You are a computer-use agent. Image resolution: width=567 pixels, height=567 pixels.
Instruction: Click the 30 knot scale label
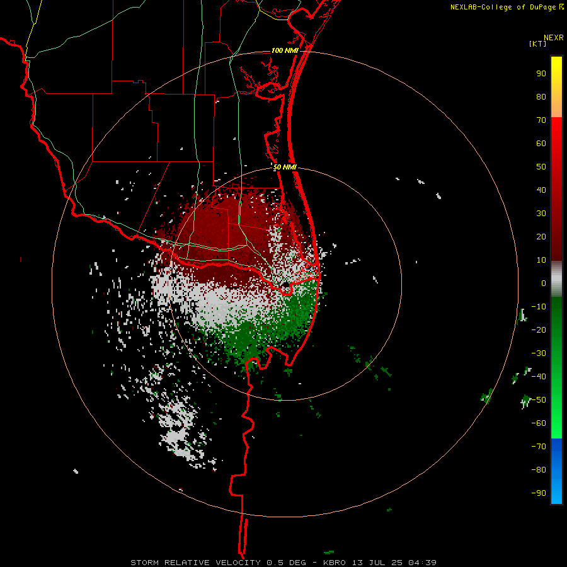point(541,214)
